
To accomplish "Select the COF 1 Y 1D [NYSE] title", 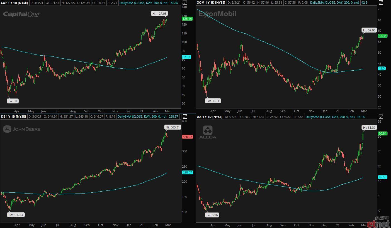I will [x=14, y=3].
